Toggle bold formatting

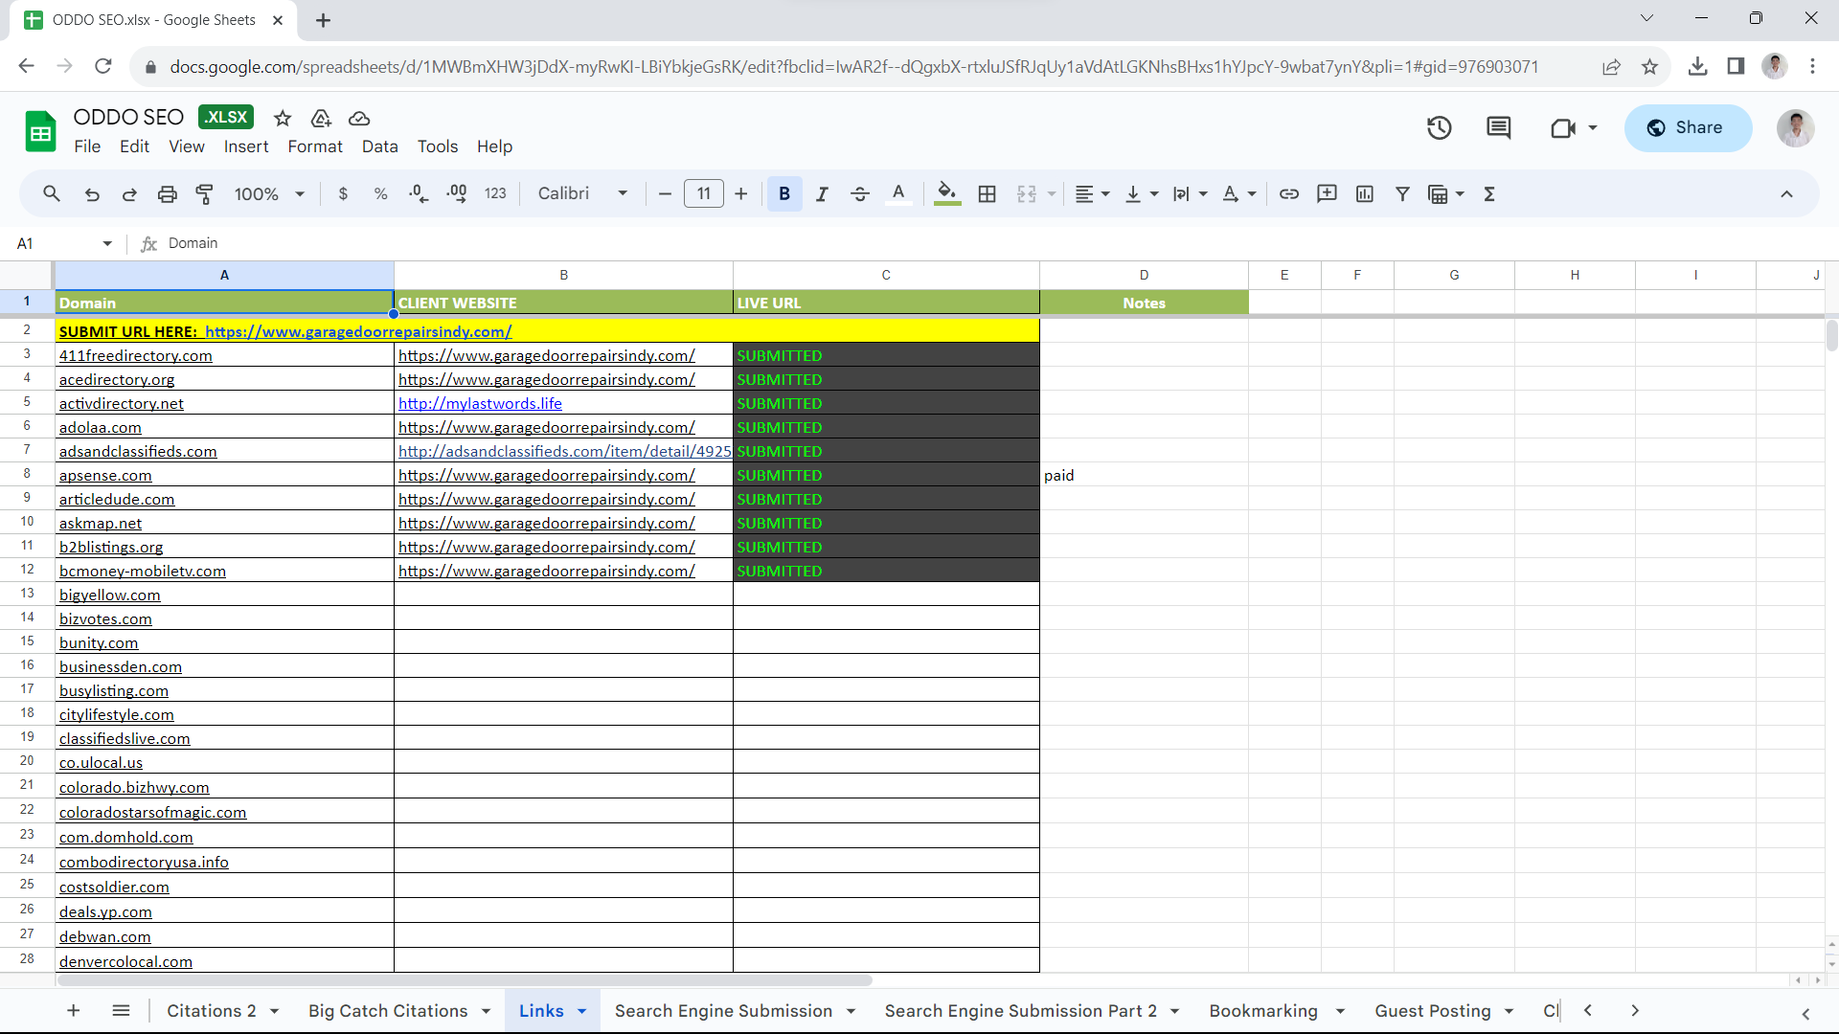(x=784, y=194)
